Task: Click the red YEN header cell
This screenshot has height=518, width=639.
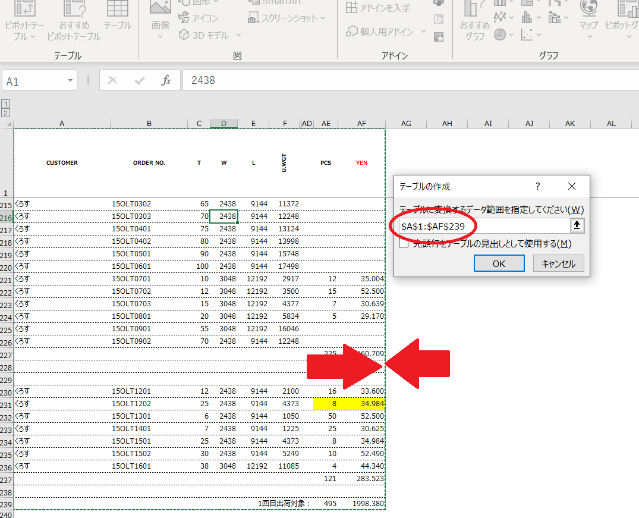Action: tap(361, 163)
